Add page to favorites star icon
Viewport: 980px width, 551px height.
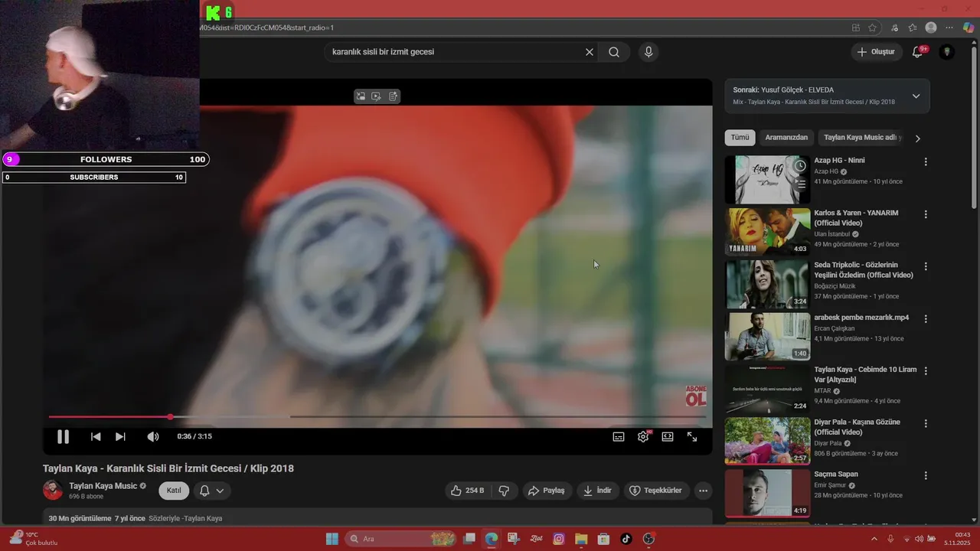[873, 28]
